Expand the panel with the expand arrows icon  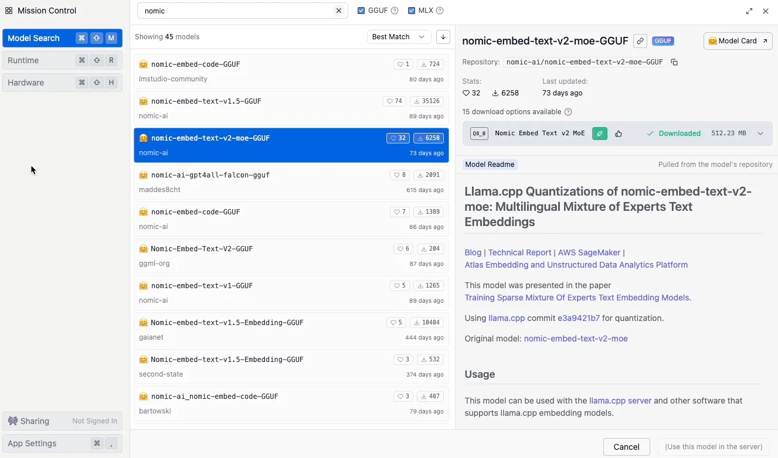[749, 11]
